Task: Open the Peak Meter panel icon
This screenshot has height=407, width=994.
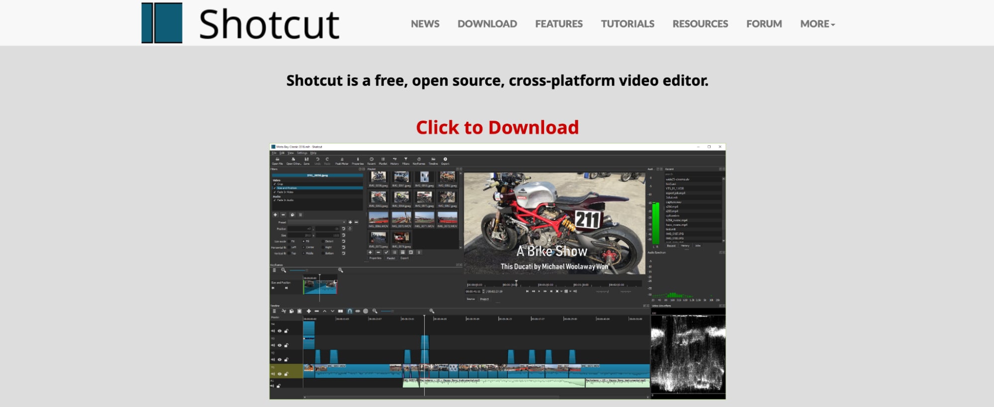Action: 342,159
